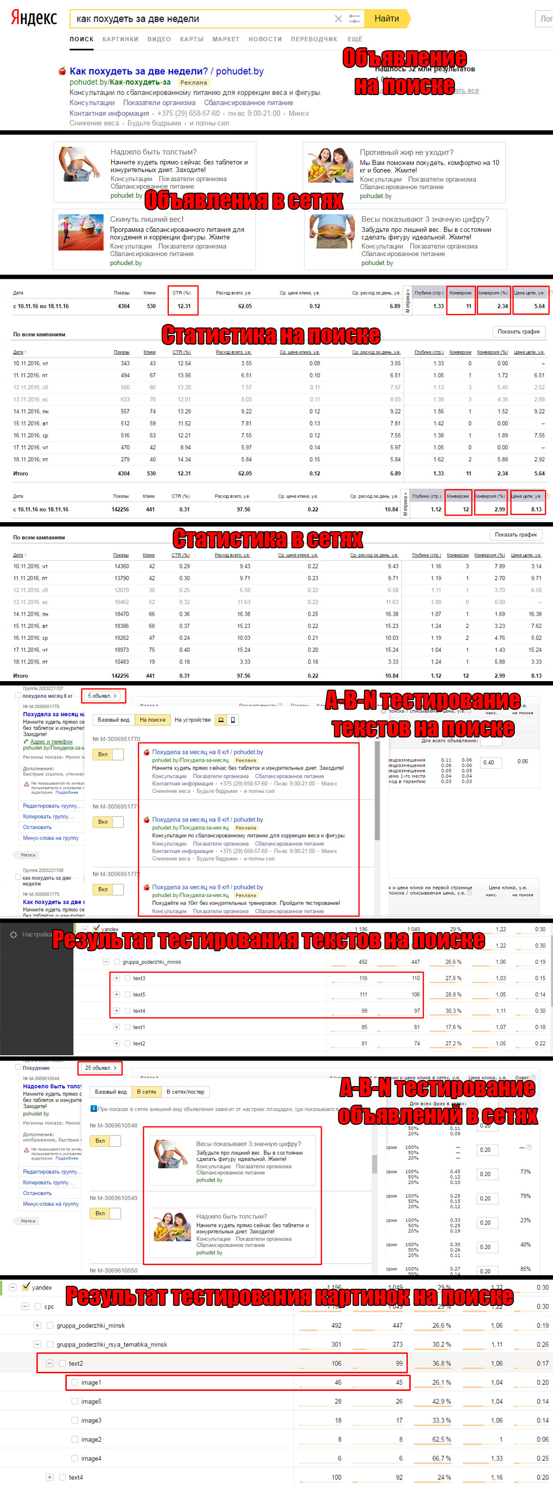Check the text5 row checkbox
This screenshot has height=1494, width=553.
coord(128,994)
